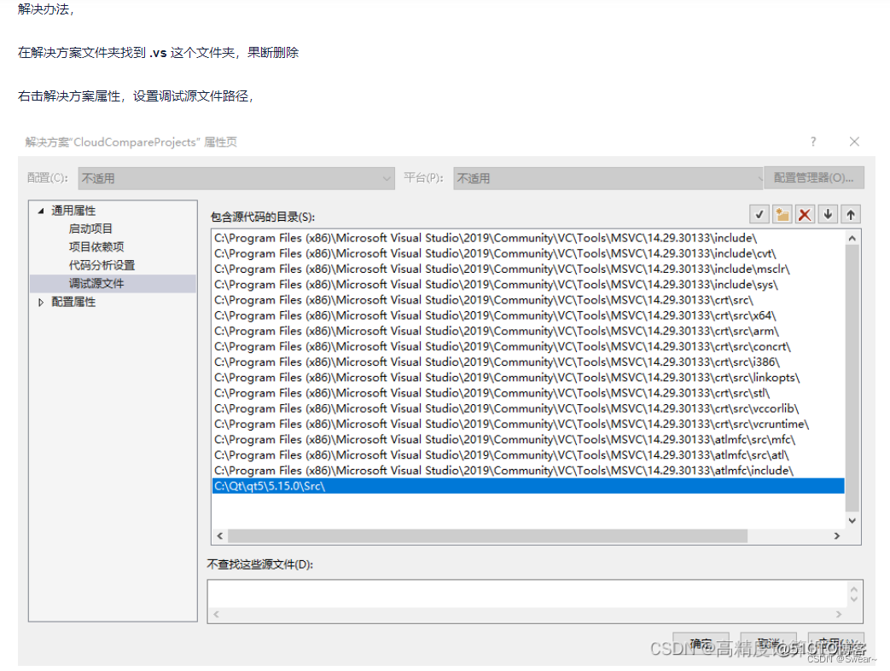Image resolution: width=890 pixels, height=671 pixels.
Task: Confirm settings with the 确定 button
Action: point(701,644)
